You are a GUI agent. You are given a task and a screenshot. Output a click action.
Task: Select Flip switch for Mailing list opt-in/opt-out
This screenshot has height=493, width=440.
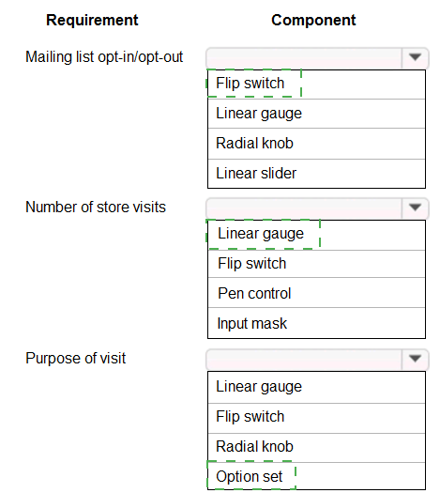pos(316,85)
